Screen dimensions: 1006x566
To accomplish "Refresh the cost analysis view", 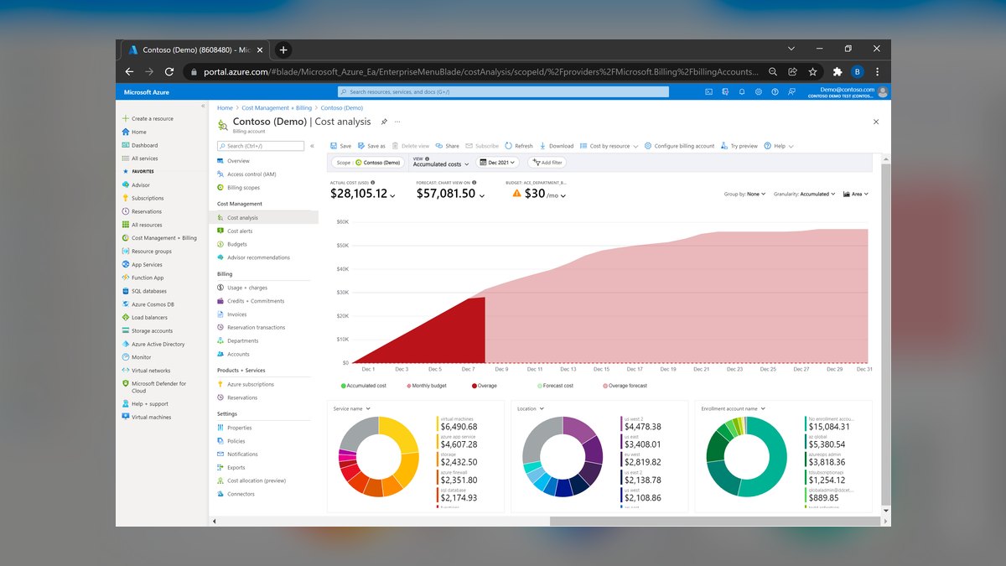I will (x=519, y=146).
